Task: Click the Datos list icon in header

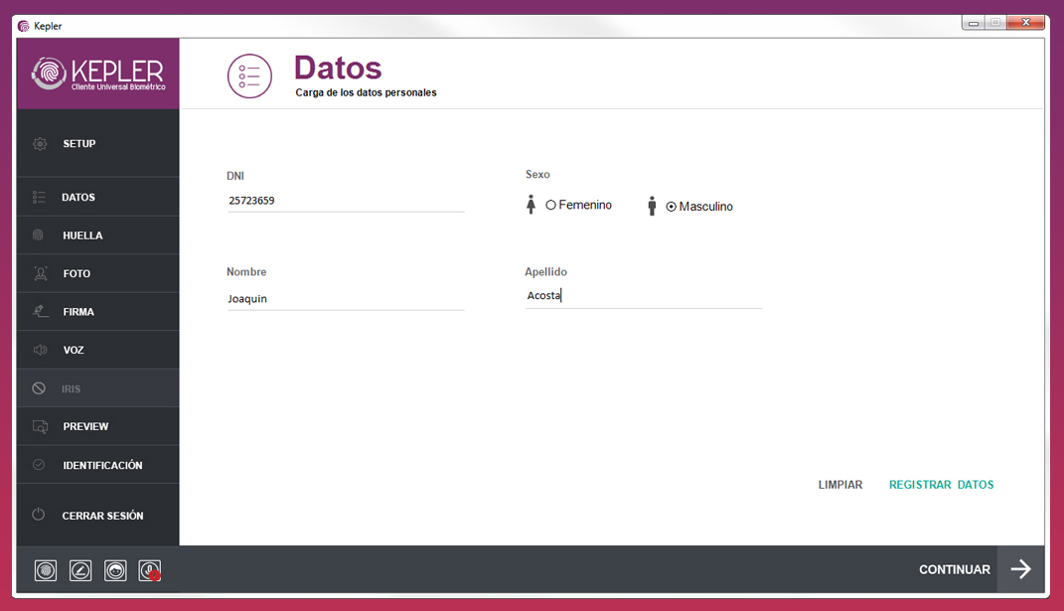Action: click(x=249, y=76)
